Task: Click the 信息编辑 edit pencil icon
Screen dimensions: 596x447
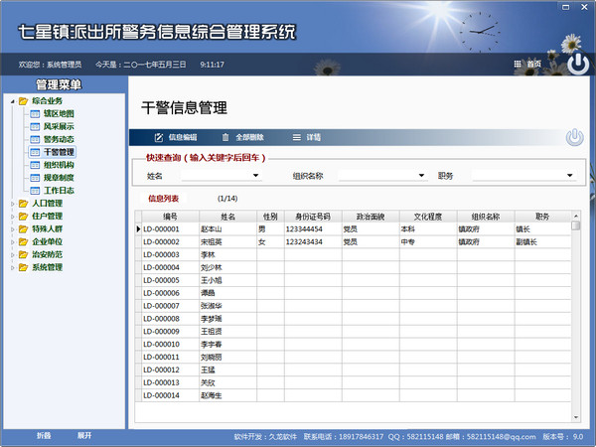Action: (x=157, y=137)
